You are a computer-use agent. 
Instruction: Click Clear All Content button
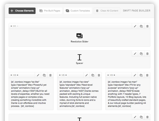(107, 11)
